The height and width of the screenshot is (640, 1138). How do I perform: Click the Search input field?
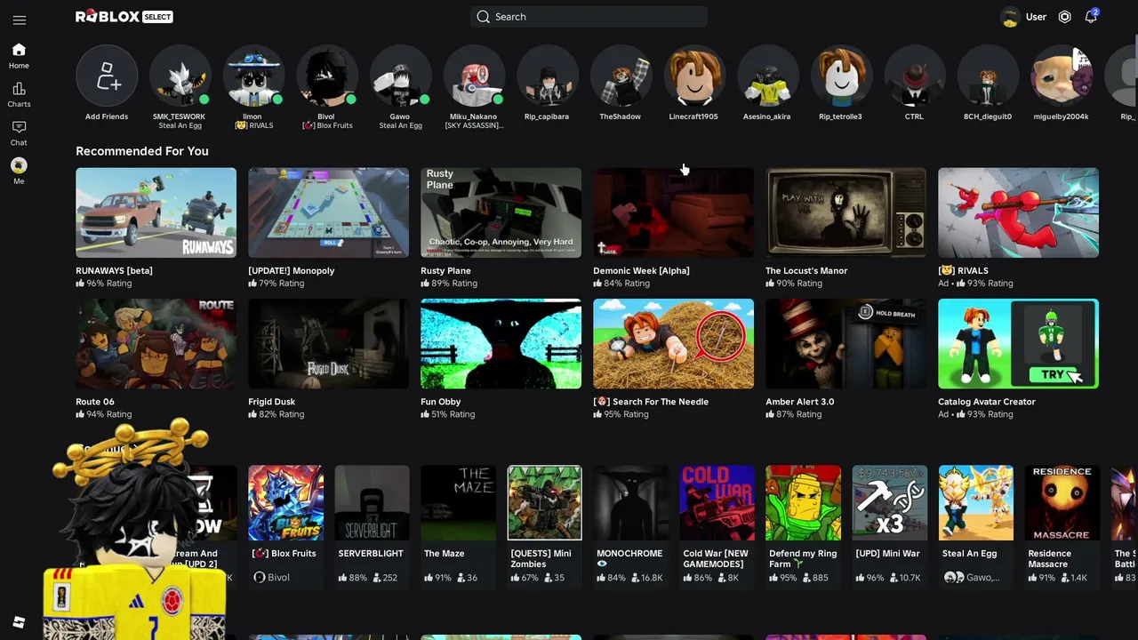589,17
